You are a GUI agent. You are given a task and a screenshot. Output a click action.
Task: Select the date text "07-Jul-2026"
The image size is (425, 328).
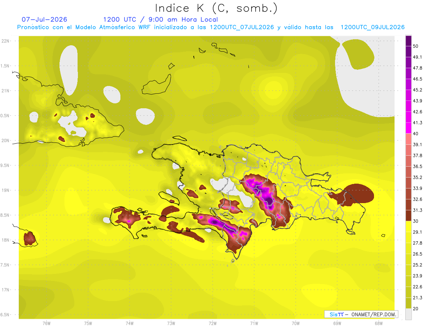[x=44, y=19]
